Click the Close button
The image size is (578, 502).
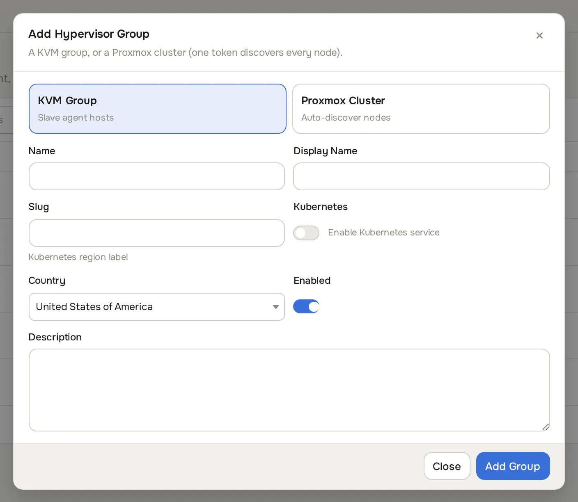point(447,466)
